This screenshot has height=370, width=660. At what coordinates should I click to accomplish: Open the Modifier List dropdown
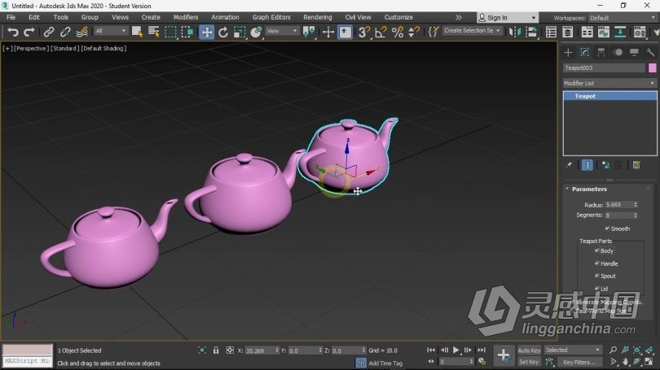coord(609,83)
